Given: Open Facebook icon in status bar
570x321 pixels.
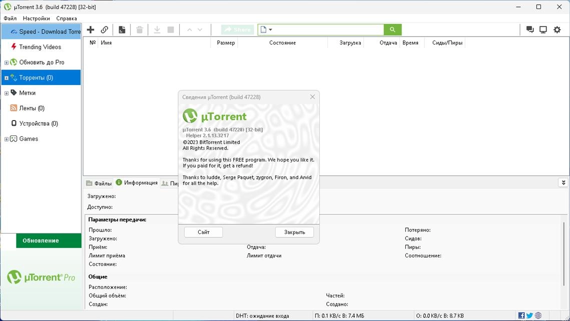Looking at the screenshot, I should click(521, 315).
